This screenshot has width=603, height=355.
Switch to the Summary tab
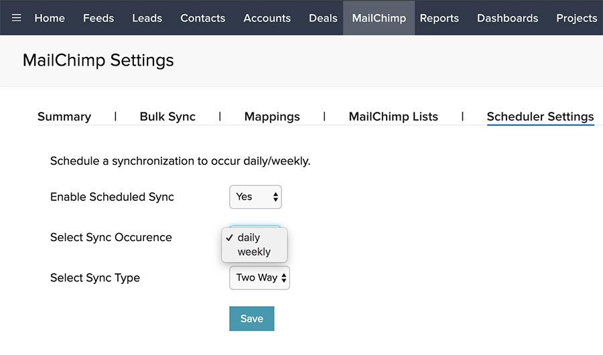(64, 117)
